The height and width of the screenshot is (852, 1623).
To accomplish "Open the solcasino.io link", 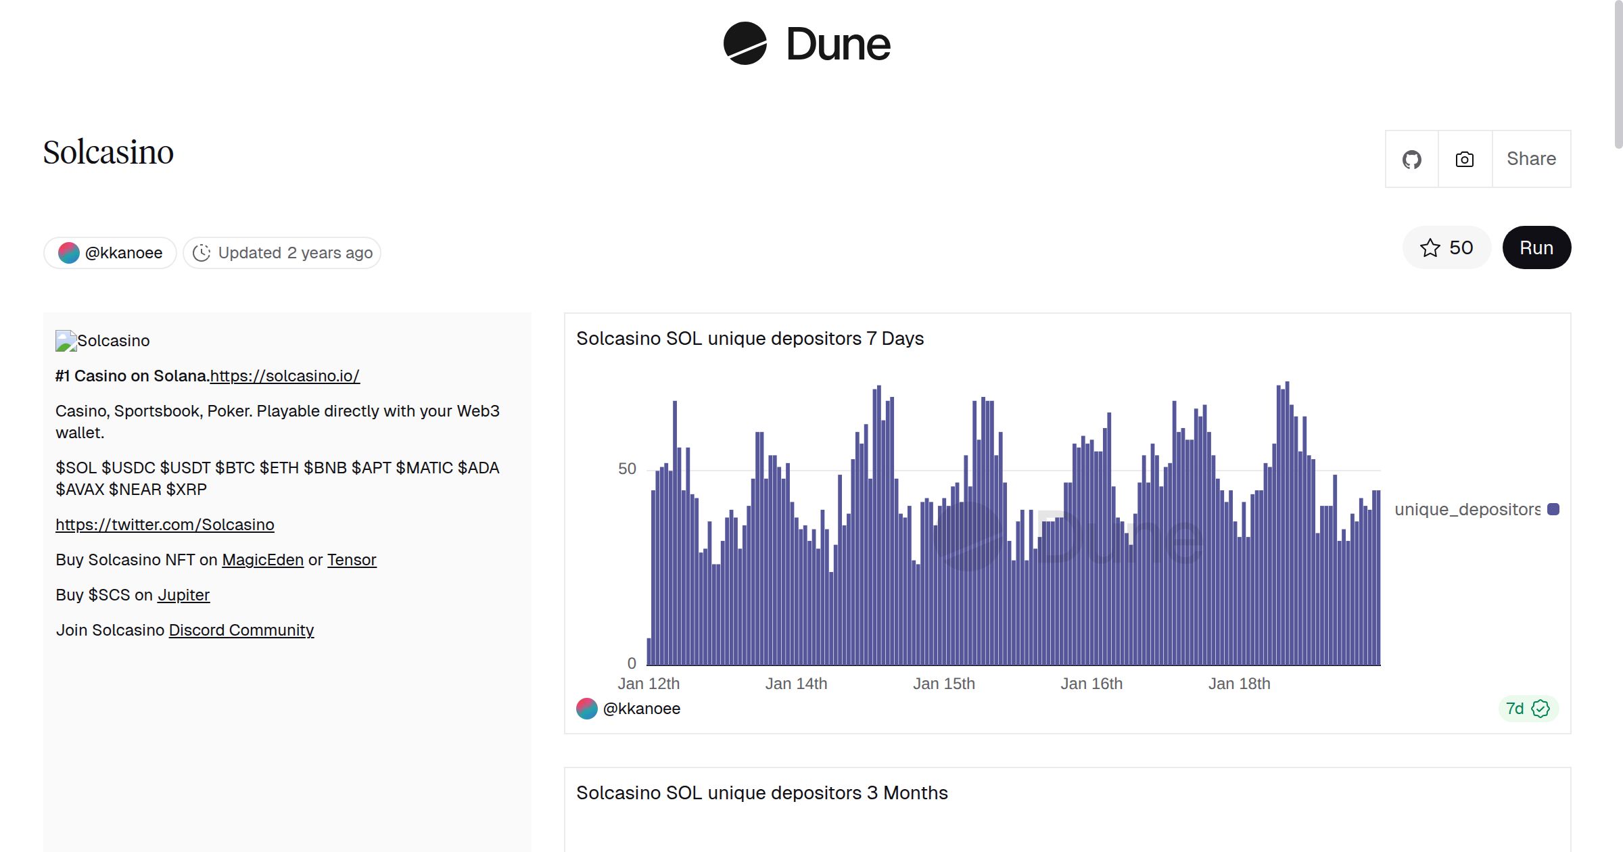I will (x=285, y=376).
